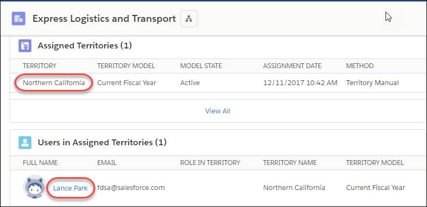Click the Users in Assigned Territories (1) heading
The width and height of the screenshot is (427, 207).
102,142
